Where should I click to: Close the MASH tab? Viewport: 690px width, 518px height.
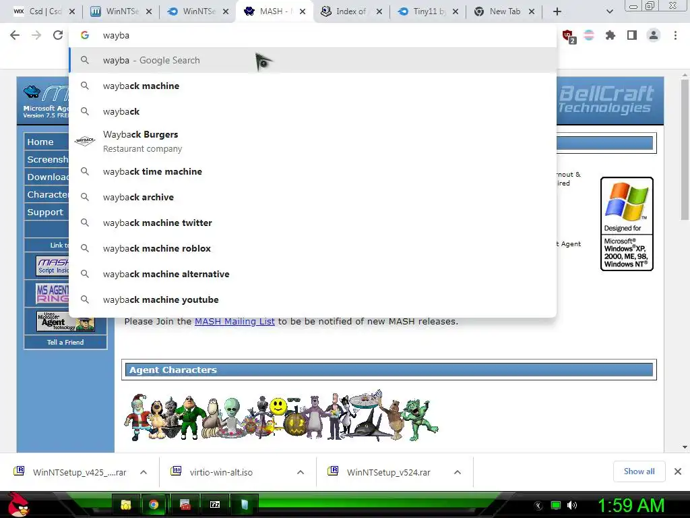point(303,11)
